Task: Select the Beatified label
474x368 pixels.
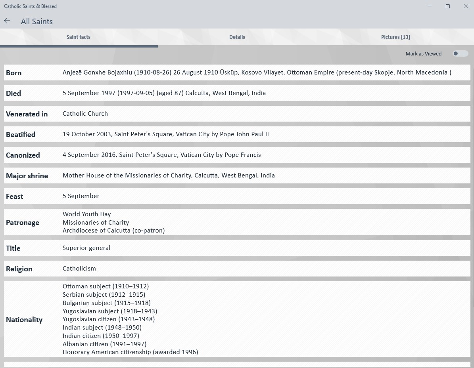Action: (21, 134)
